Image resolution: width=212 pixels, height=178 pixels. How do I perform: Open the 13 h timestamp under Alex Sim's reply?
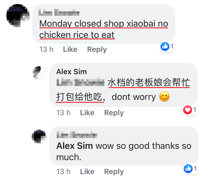[63, 113]
